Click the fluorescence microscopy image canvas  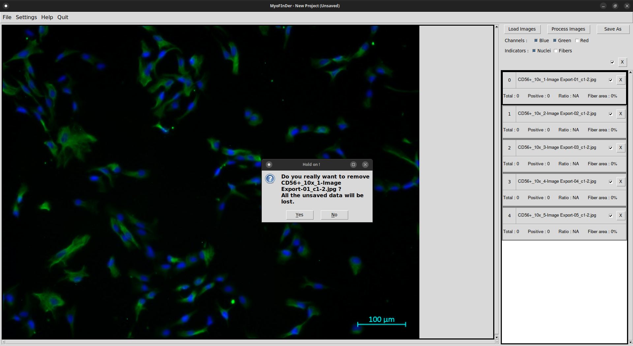pyautogui.click(x=210, y=182)
